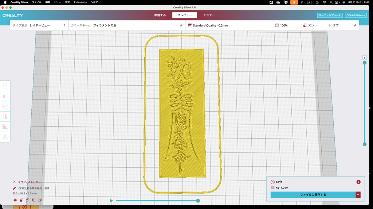Click the 33.2 x 94.8 x 1.0 mm dimensions text
Viewport: 373px width, 209px height.
25,193
